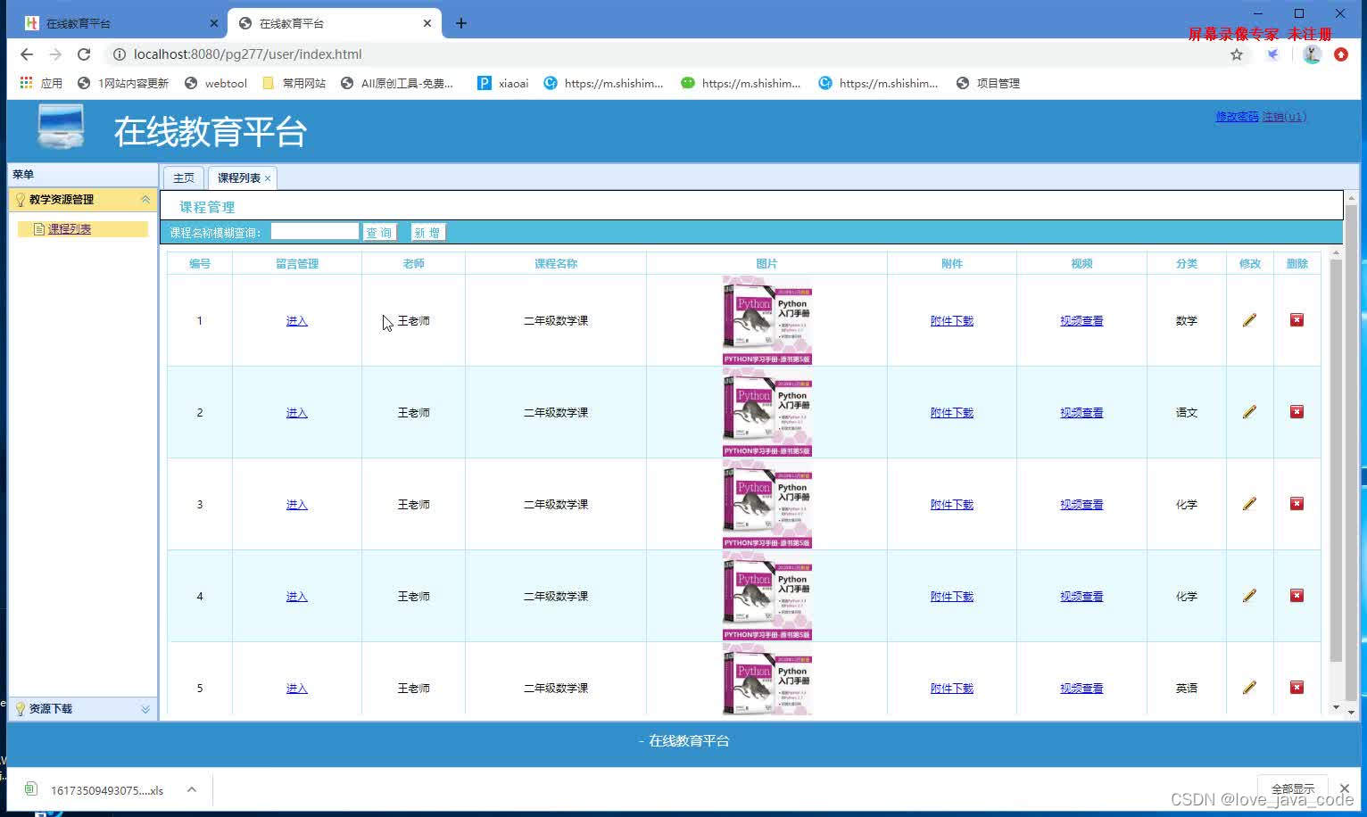Click the 修改密码 link
Image resolution: width=1367 pixels, height=817 pixels.
tap(1237, 117)
